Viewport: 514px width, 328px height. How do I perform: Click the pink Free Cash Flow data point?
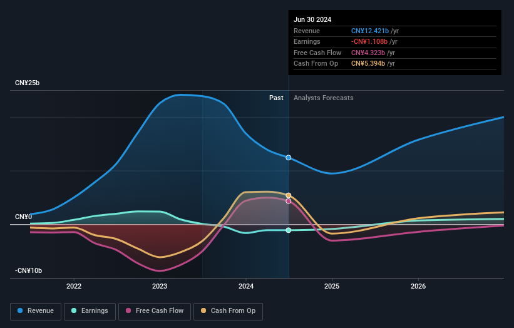click(x=289, y=201)
